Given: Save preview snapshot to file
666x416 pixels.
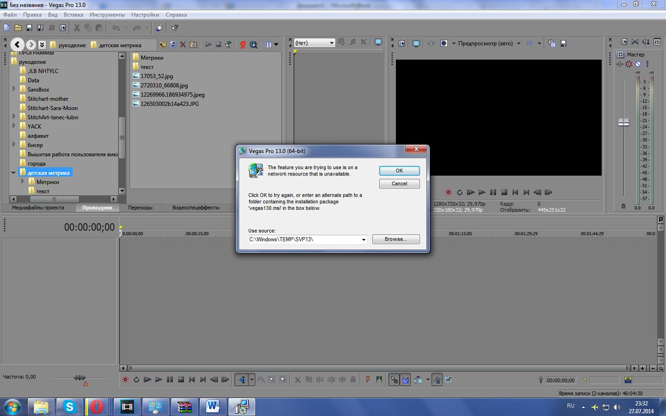Looking at the screenshot, I should 563,43.
